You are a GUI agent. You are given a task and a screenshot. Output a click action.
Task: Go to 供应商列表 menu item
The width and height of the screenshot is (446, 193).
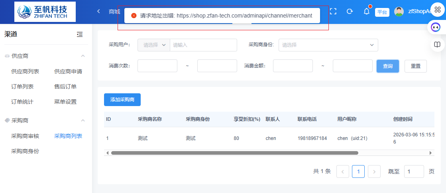(x=25, y=71)
